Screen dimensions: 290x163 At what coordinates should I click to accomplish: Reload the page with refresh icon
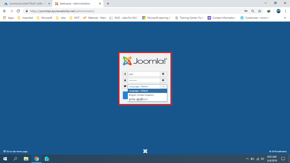[18, 11]
